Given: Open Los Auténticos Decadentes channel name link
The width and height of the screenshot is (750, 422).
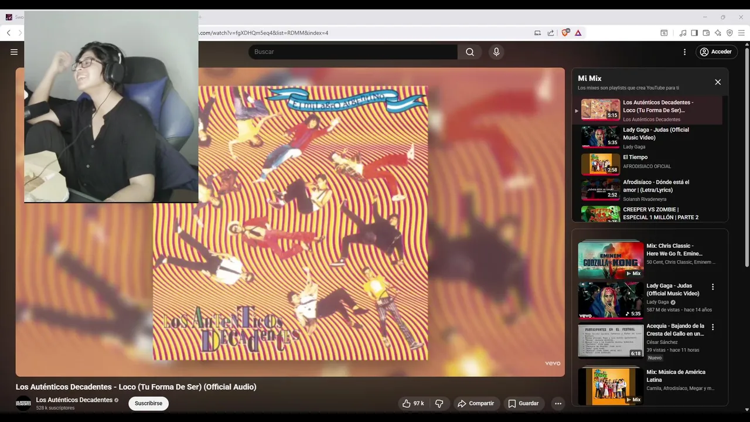Looking at the screenshot, I should coord(74,400).
